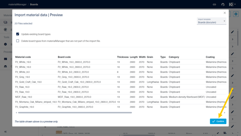Screen dimensions: 241x136
Task: Click the Thickness column header
Action: (123, 57)
